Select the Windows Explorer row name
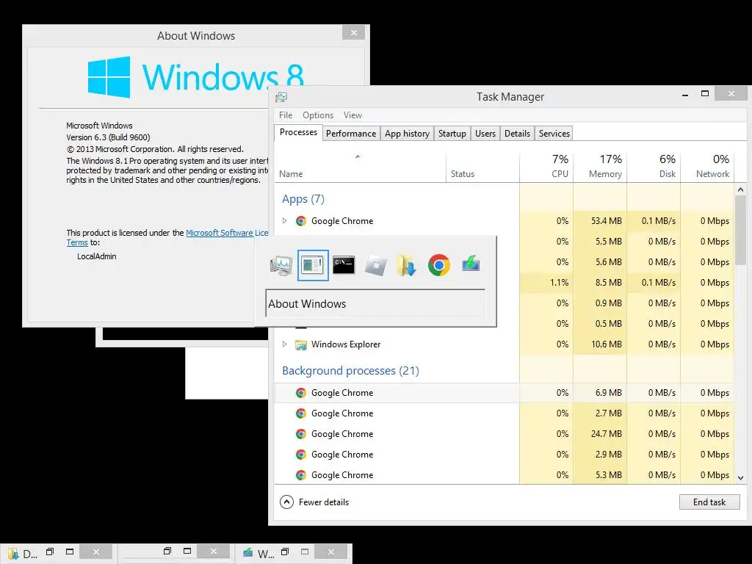 click(x=346, y=344)
